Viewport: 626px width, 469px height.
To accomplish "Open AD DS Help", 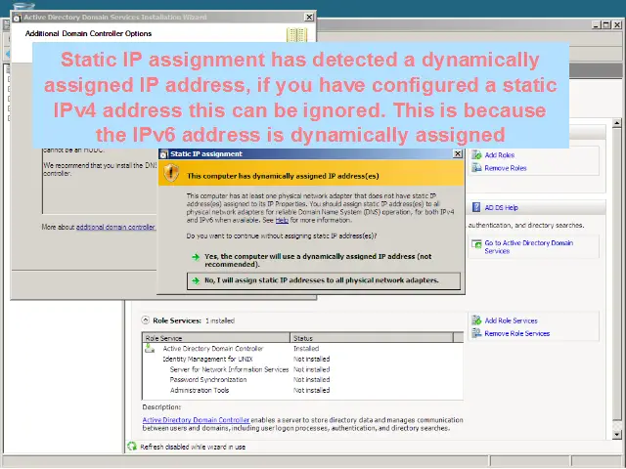I will [x=501, y=208].
